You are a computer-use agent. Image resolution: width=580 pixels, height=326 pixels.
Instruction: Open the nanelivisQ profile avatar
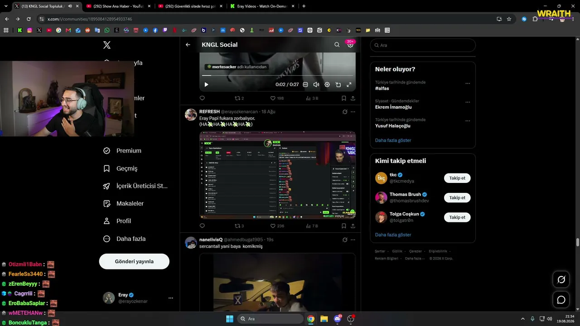click(x=191, y=243)
